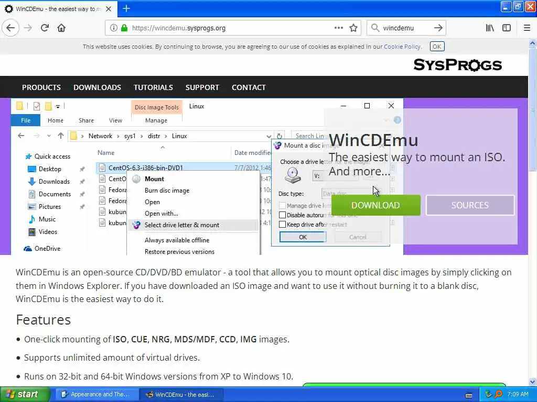The image size is (537, 402).
Task: Click the SysProgs logo
Action: pos(457,64)
